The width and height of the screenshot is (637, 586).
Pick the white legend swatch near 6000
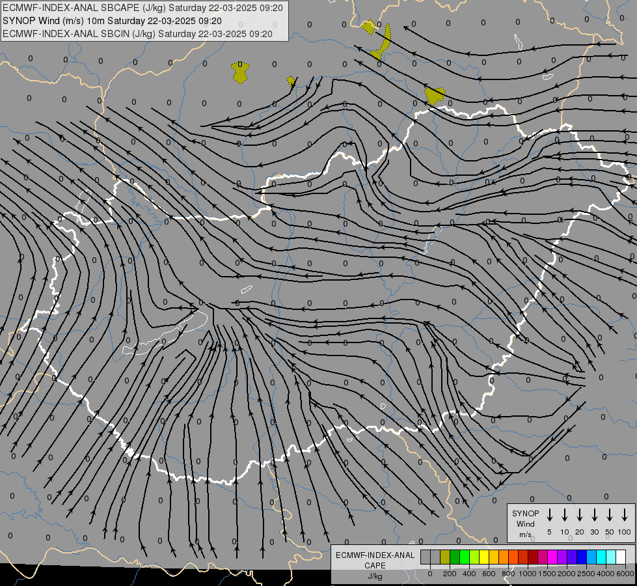tap(621, 557)
